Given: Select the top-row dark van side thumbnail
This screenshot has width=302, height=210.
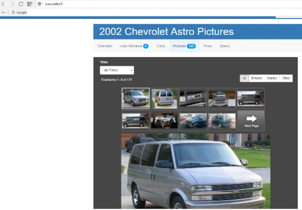Looking at the screenshot, I should coord(251,98).
